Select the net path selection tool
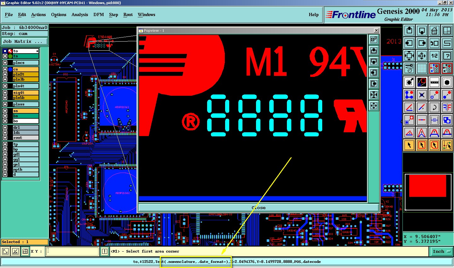This screenshot has width=454, height=268. pyautogui.click(x=447, y=145)
